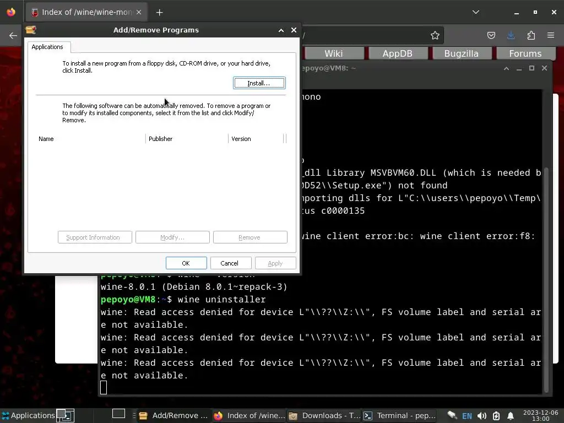Click the Firefox logo in tab bar

(x=11, y=12)
